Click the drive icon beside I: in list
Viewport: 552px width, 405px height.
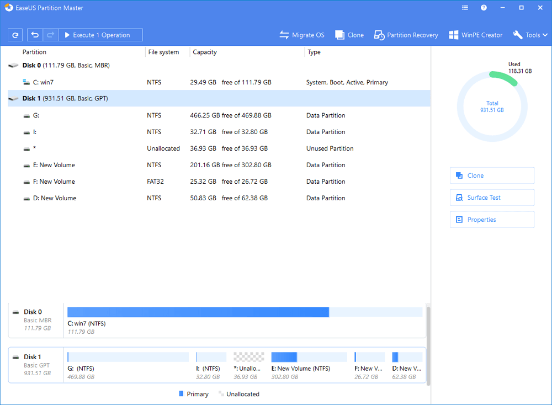point(26,132)
